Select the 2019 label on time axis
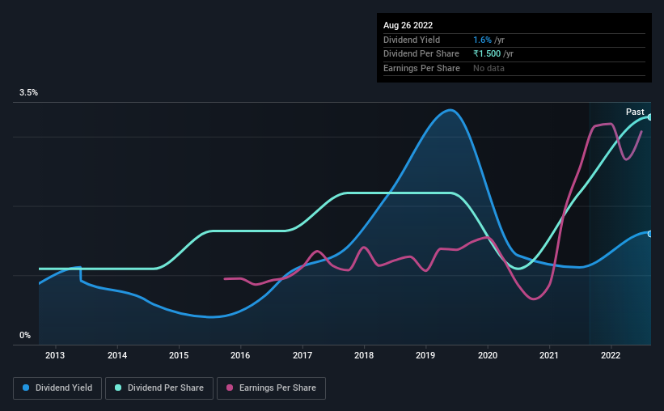Screen dimensions: 664x411 tap(425, 355)
